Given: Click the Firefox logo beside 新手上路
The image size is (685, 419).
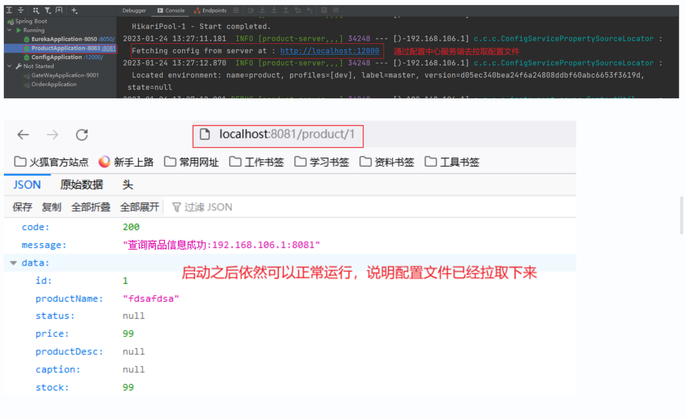Looking at the screenshot, I should pyautogui.click(x=104, y=162).
